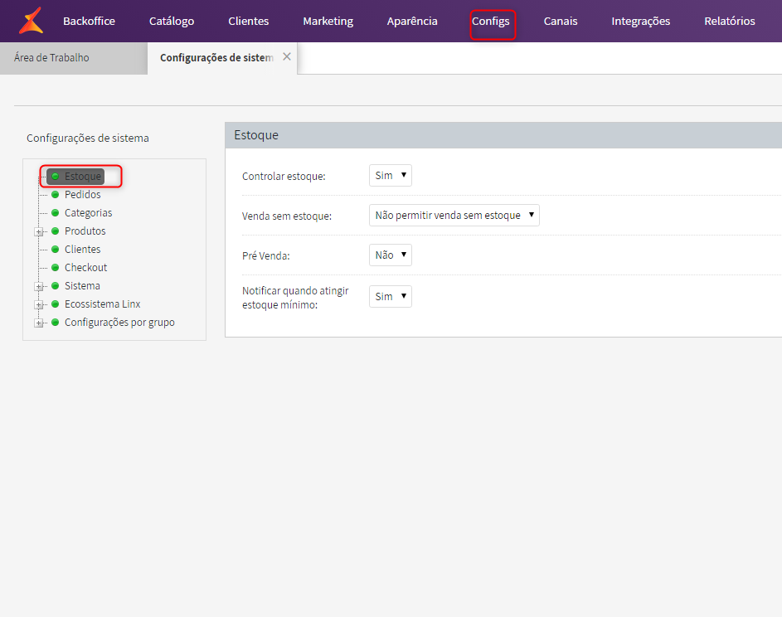Open the Integrações menu
782x617 pixels.
[x=641, y=21]
